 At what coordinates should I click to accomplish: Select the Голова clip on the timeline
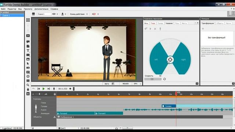click(x=169, y=106)
